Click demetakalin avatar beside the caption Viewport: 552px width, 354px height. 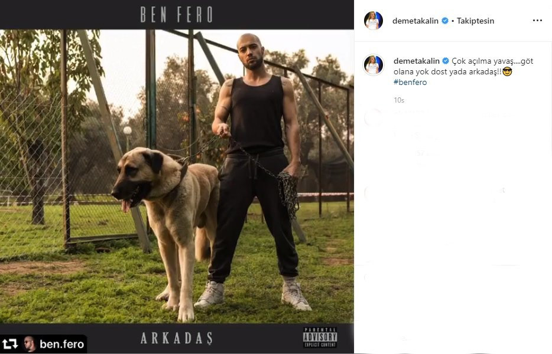(x=373, y=65)
